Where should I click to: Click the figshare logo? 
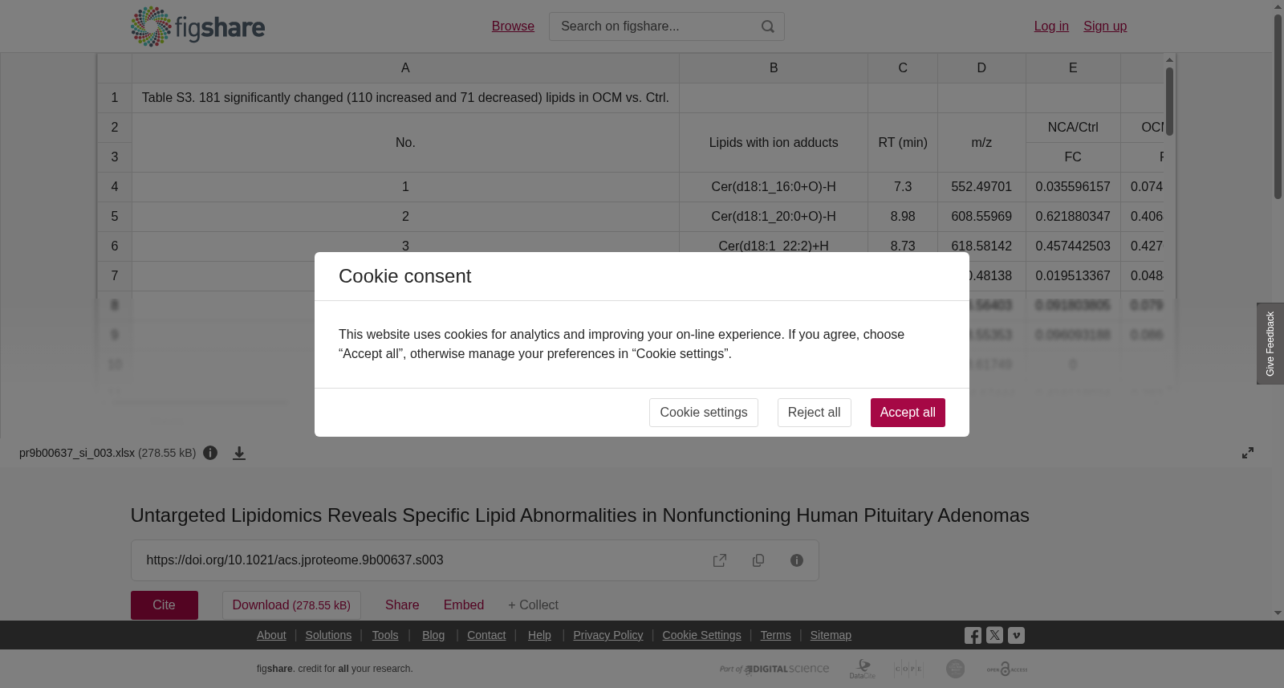point(197,26)
